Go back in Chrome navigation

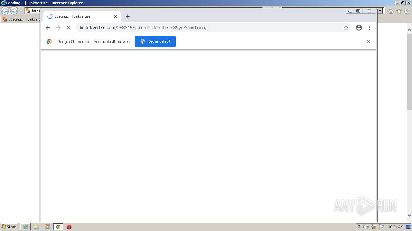click(48, 28)
